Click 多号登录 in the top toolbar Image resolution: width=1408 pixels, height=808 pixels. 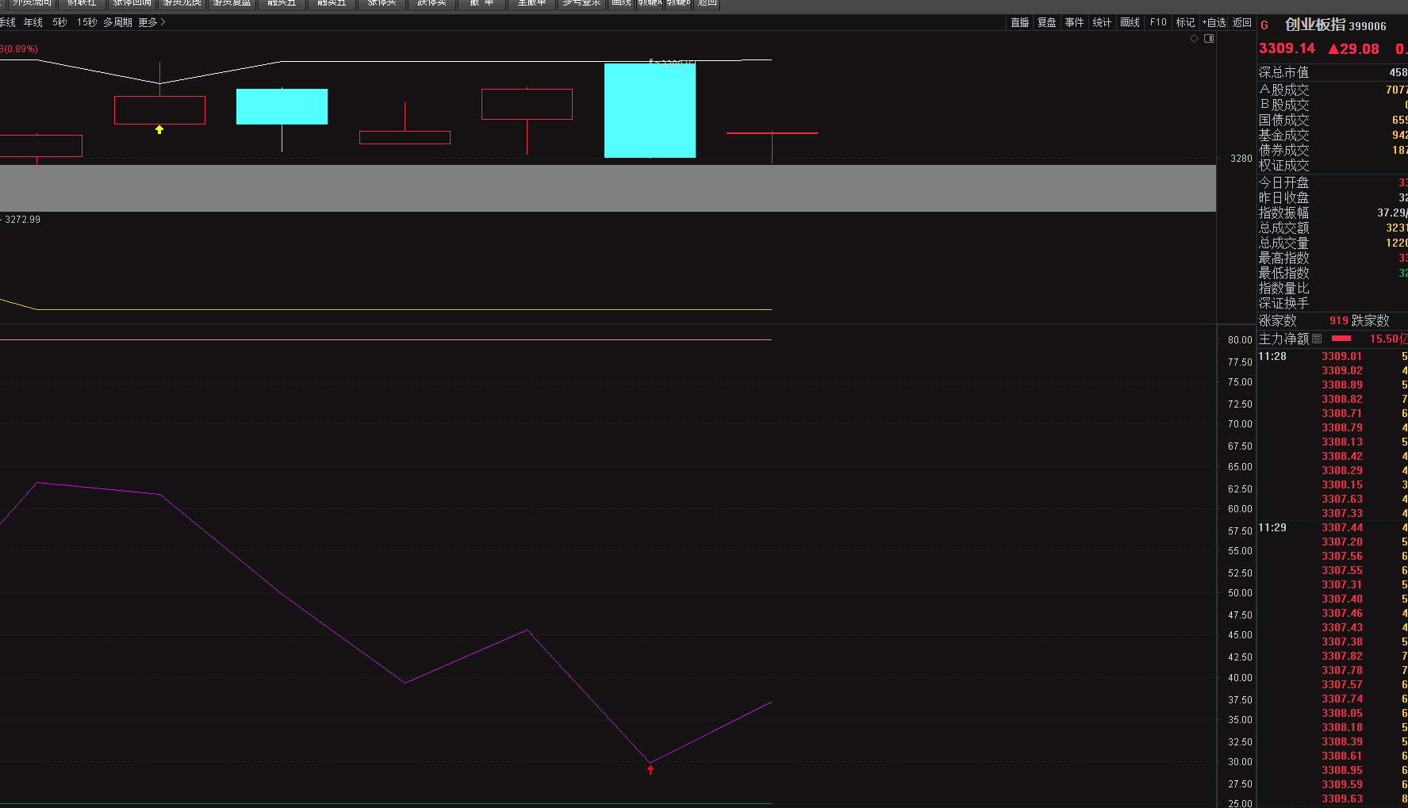coord(581,4)
